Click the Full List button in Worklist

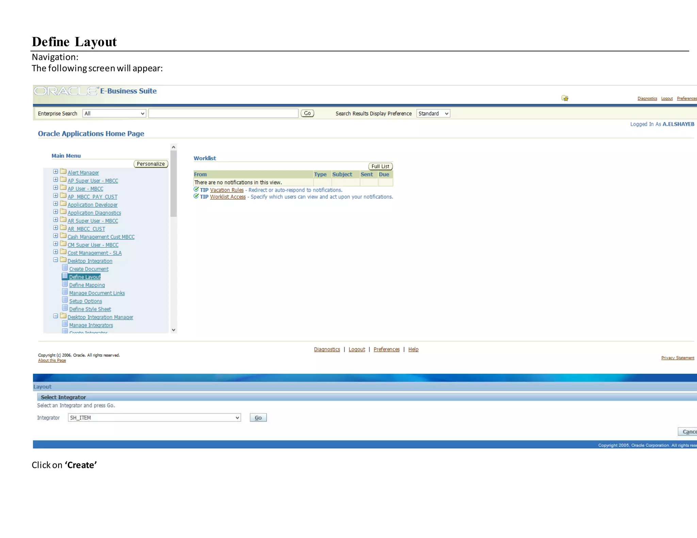click(x=380, y=166)
